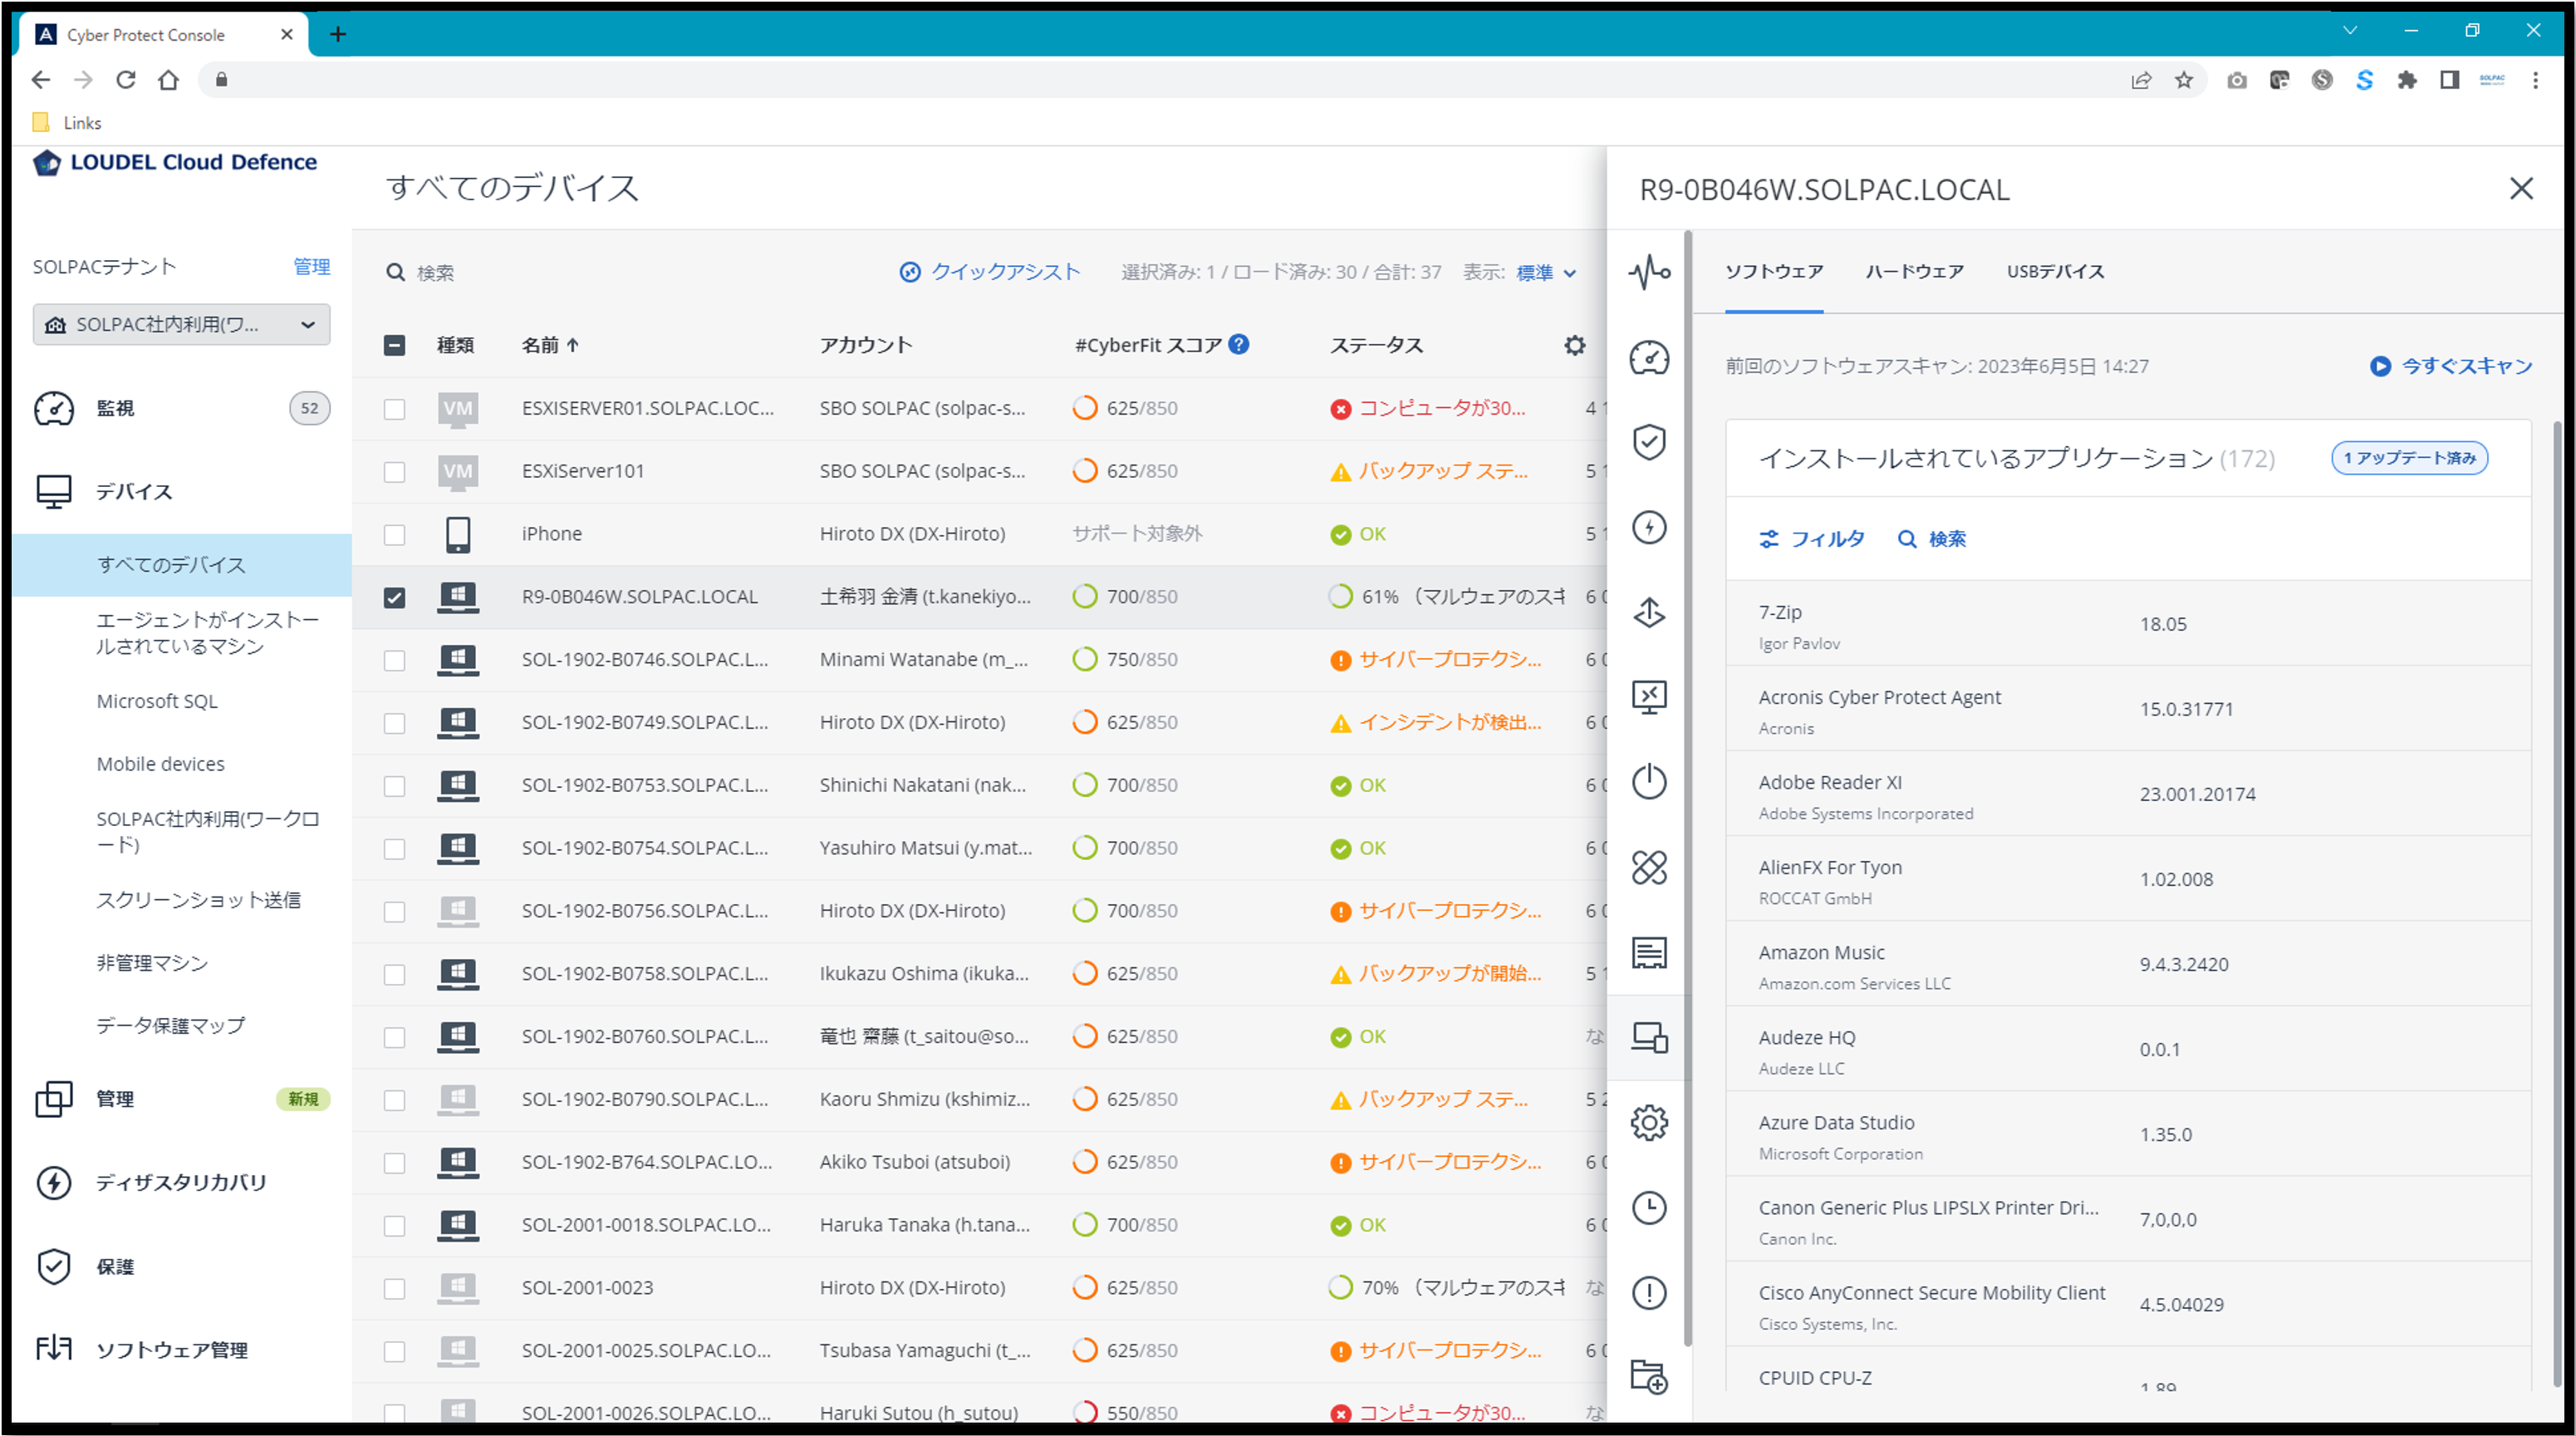Click the クイックアシスト link

990,273
